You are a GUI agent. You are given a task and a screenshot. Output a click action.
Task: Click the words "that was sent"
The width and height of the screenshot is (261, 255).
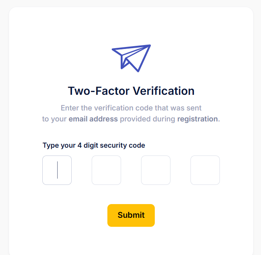(178, 108)
